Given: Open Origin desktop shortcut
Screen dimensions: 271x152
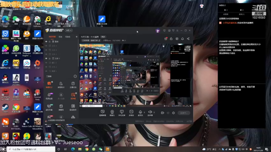Looking at the screenshot, I should click(x=37, y=64).
